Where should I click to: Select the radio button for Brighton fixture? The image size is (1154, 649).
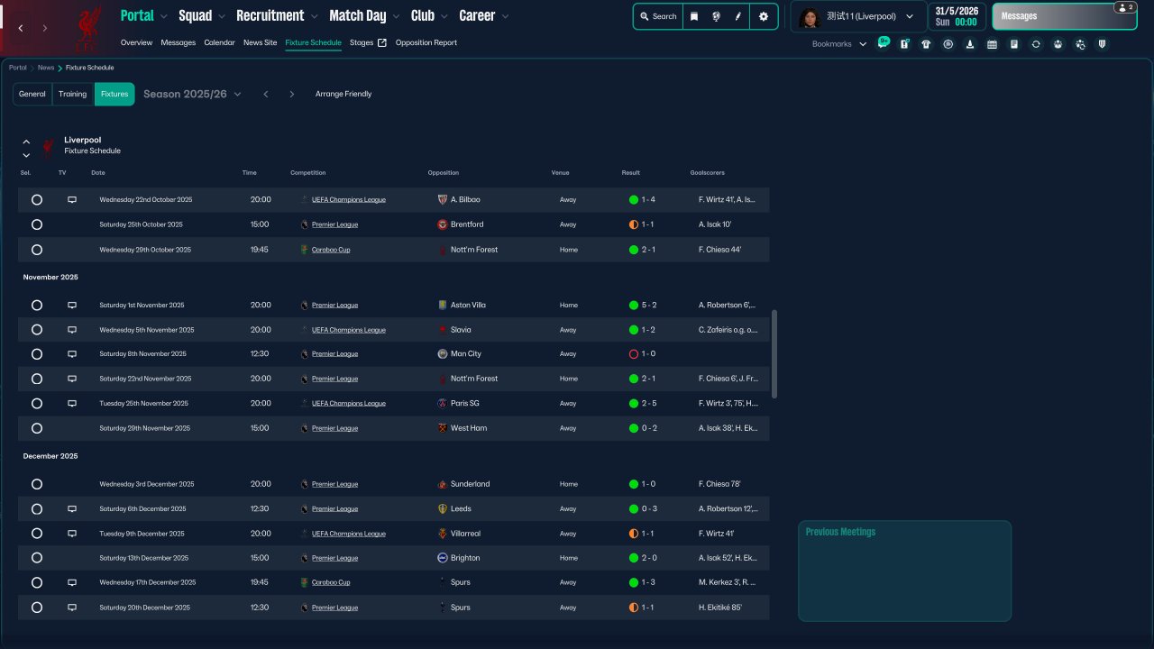tap(37, 558)
